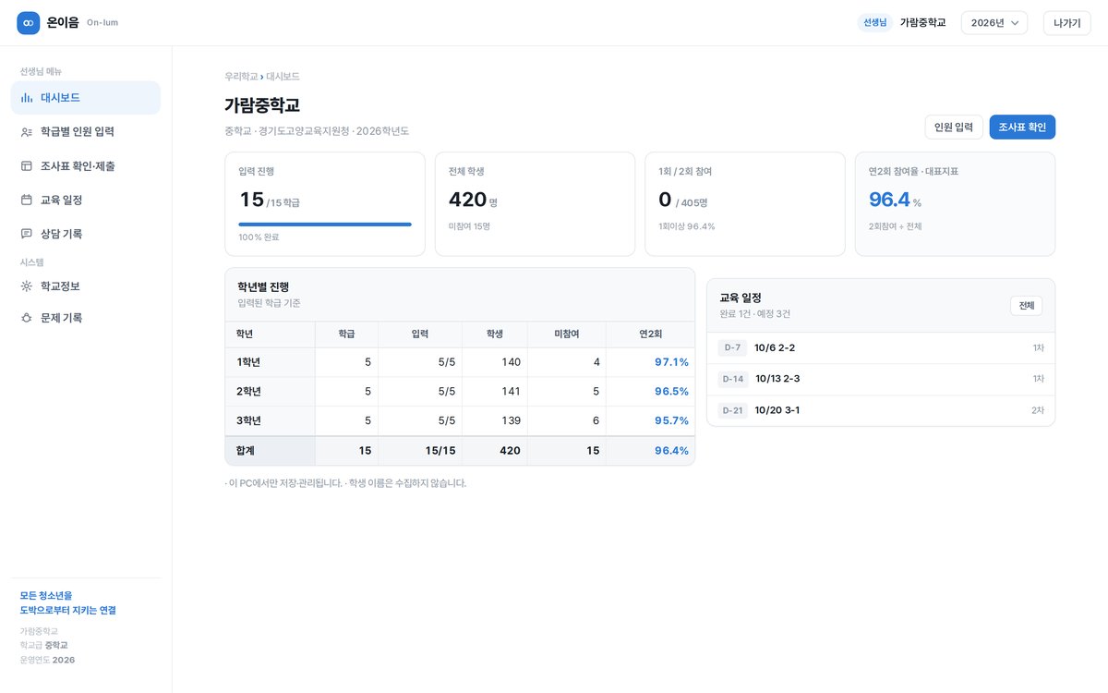This screenshot has height=693, width=1108.
Task: Select 교육 일정 in sidebar menu
Action: pos(86,200)
